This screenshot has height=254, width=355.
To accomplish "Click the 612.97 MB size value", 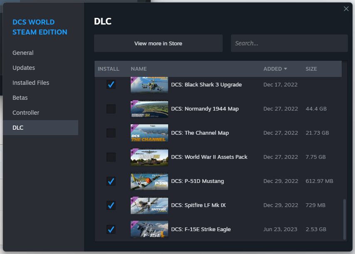I will click(319, 181).
